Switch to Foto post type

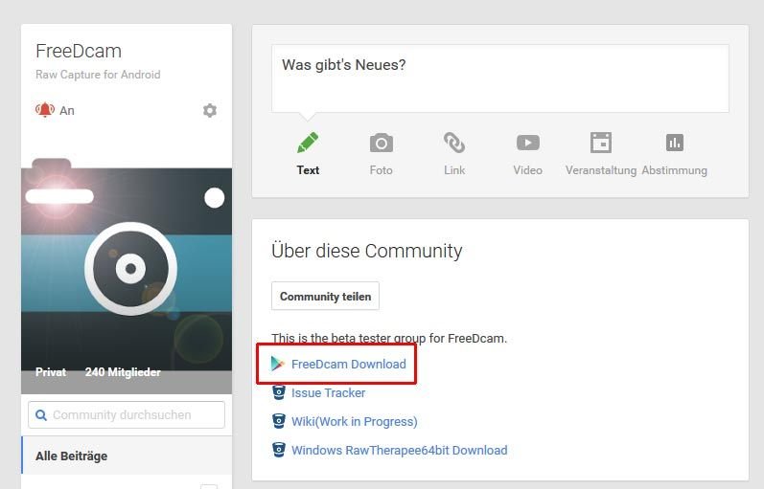point(381,170)
